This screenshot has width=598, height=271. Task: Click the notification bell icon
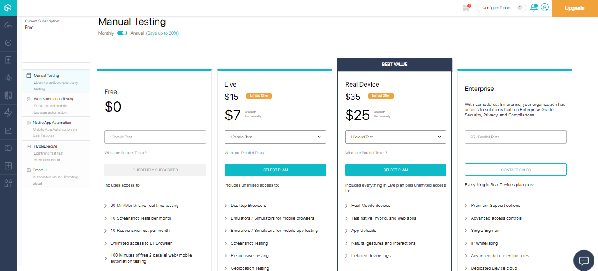(534, 7)
